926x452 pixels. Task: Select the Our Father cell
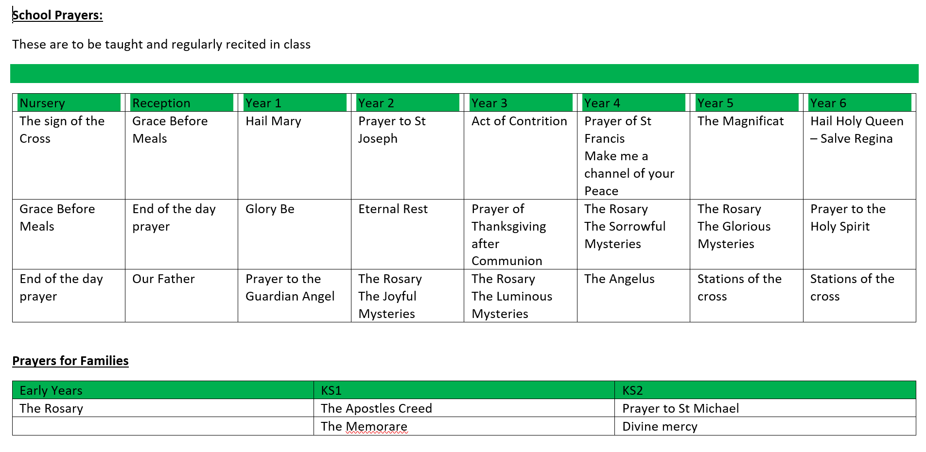click(181, 296)
